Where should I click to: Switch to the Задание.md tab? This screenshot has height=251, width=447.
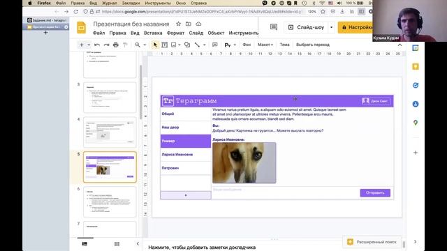[47, 20]
